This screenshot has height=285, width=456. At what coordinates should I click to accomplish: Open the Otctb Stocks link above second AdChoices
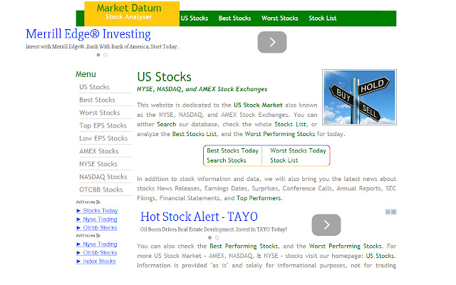[100, 228]
